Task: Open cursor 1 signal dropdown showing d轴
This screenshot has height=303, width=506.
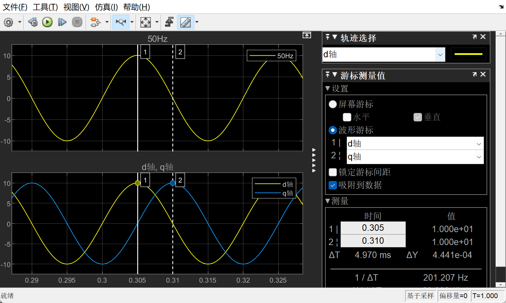Action: (x=415, y=143)
